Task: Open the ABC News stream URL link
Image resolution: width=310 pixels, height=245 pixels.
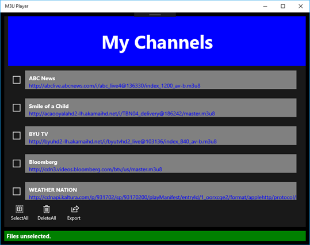Action: tap(114, 86)
